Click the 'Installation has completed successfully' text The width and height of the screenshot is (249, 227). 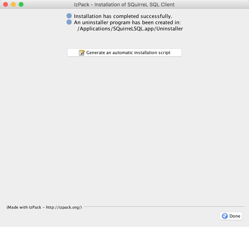[123, 16]
